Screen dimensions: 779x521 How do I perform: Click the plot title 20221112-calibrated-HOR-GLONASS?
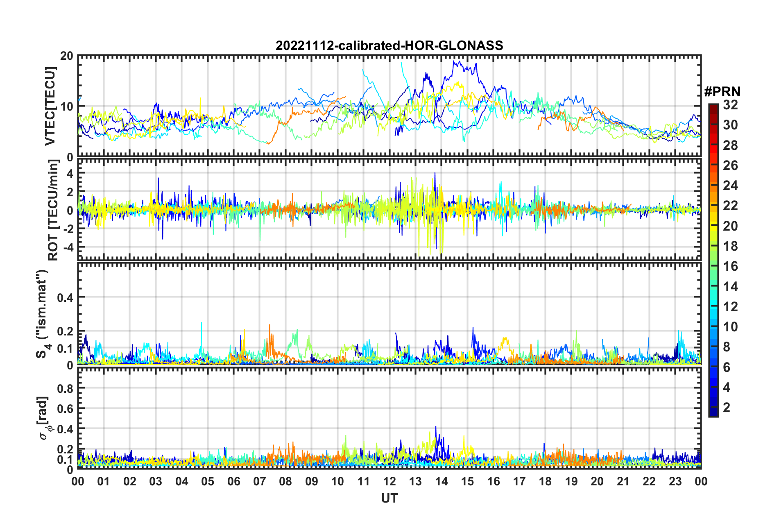pos(389,45)
